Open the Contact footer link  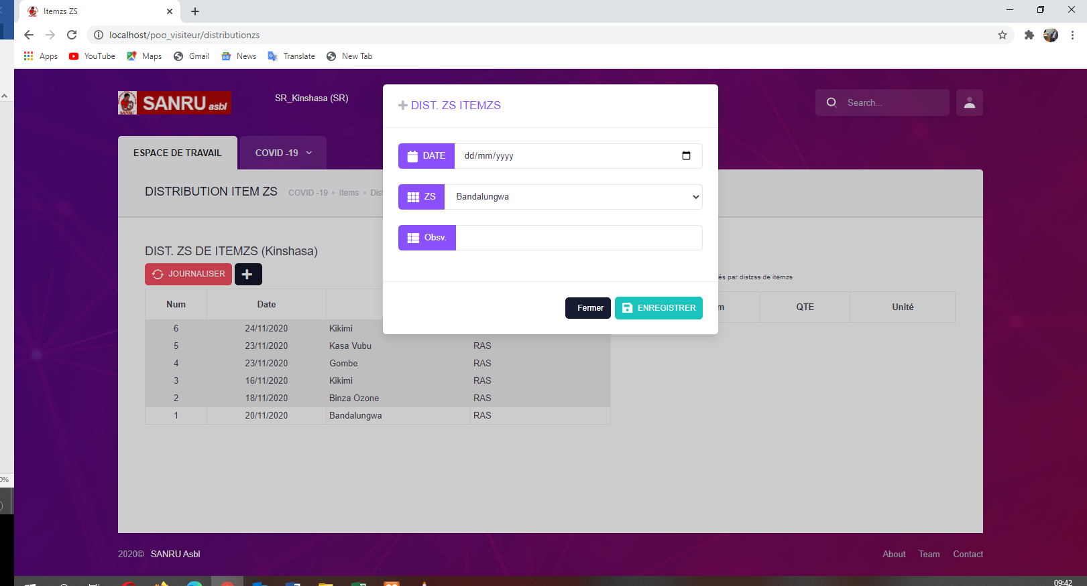(968, 554)
